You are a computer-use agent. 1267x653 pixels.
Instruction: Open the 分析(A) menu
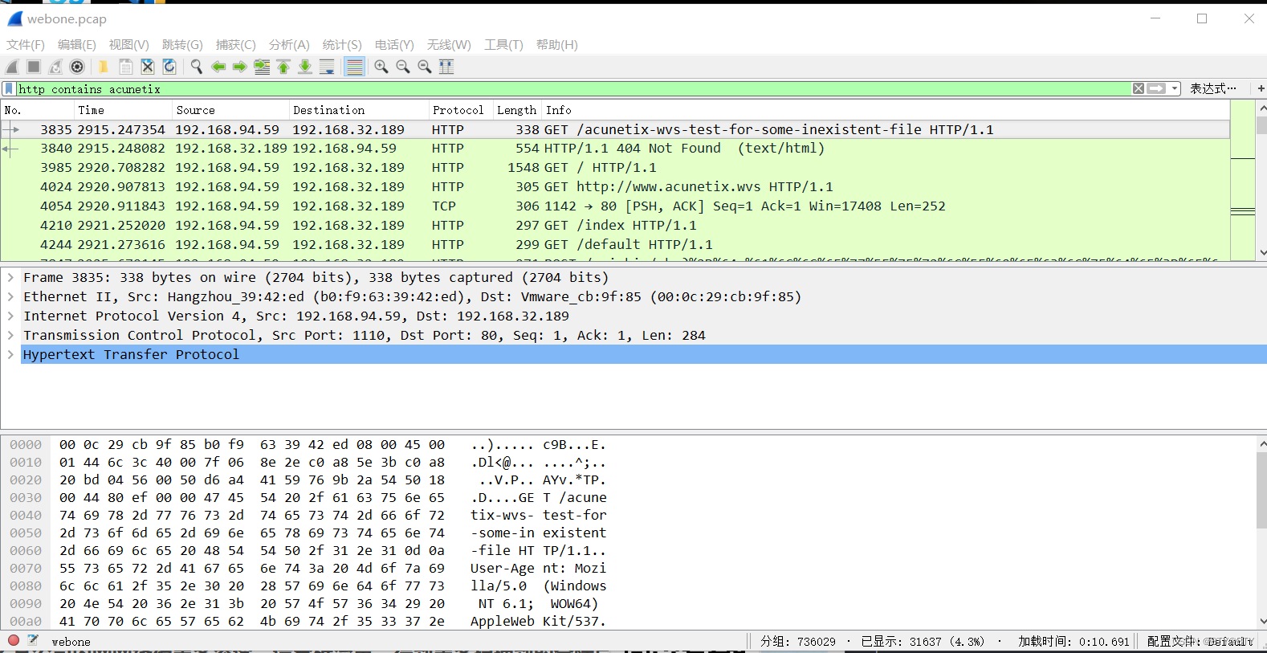[289, 45]
